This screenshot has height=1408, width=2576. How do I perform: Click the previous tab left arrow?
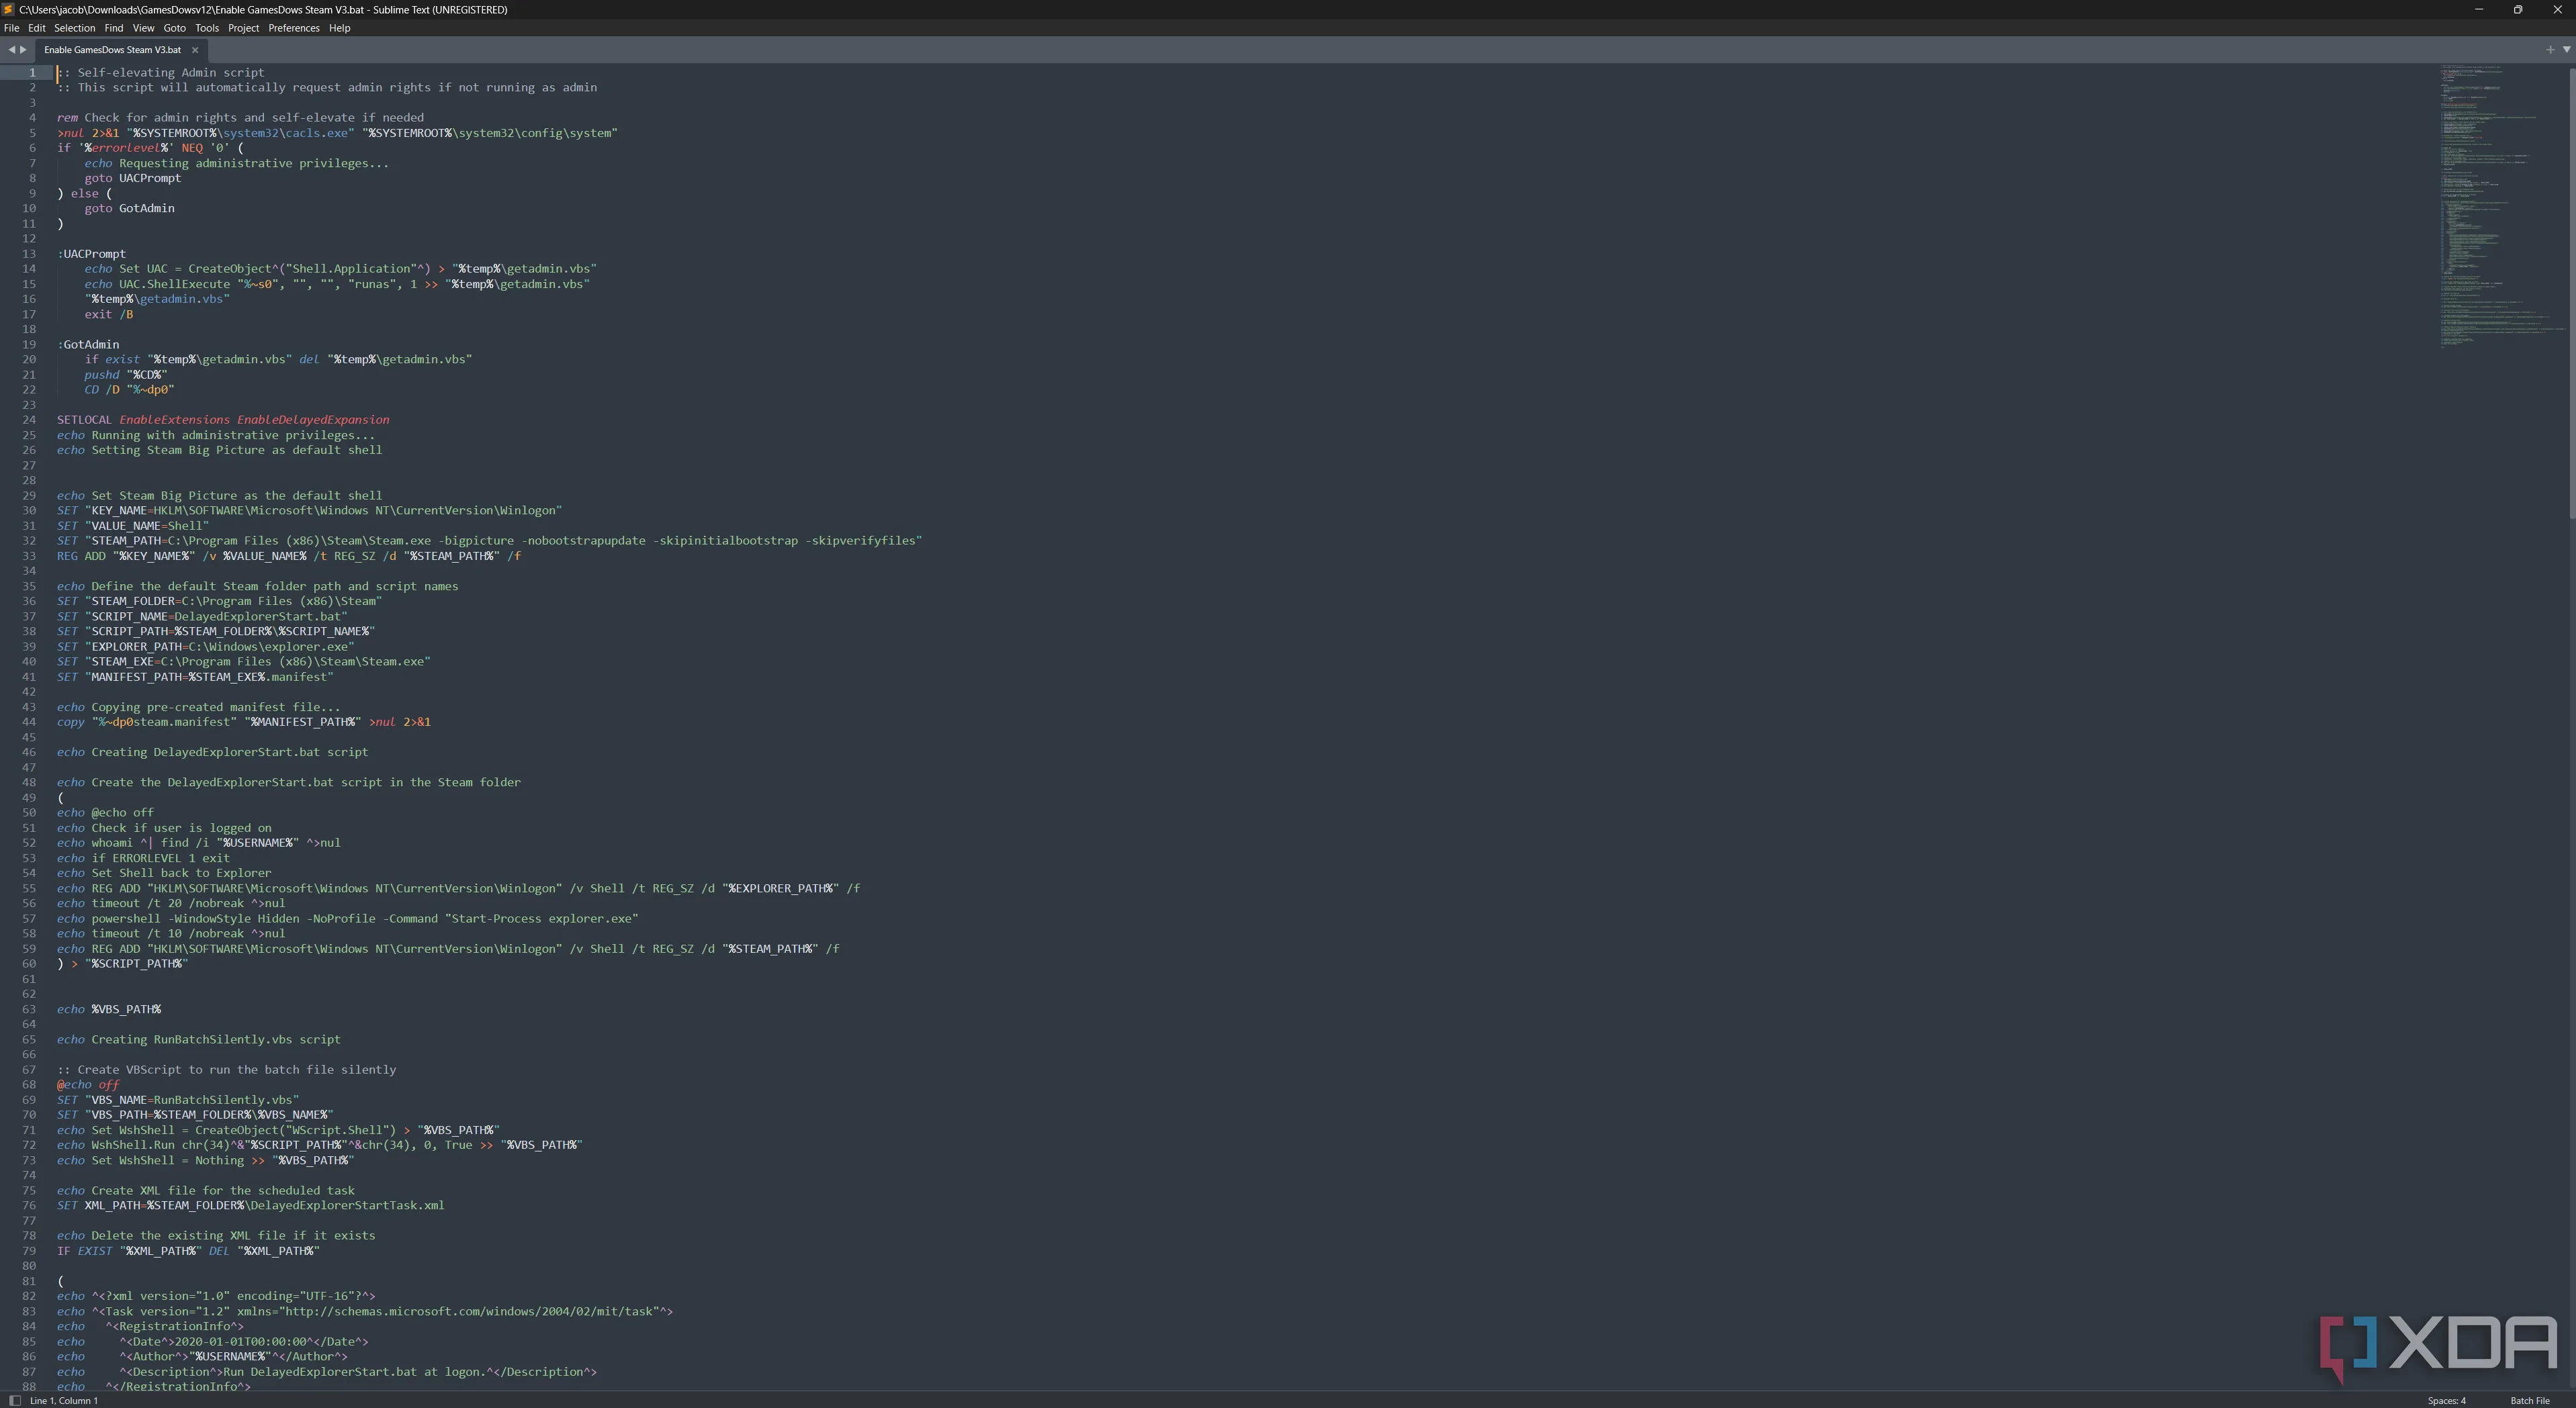(11, 50)
